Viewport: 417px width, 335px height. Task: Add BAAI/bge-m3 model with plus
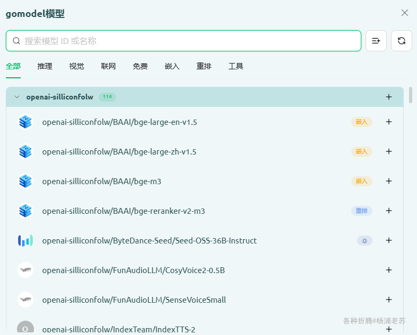(389, 181)
